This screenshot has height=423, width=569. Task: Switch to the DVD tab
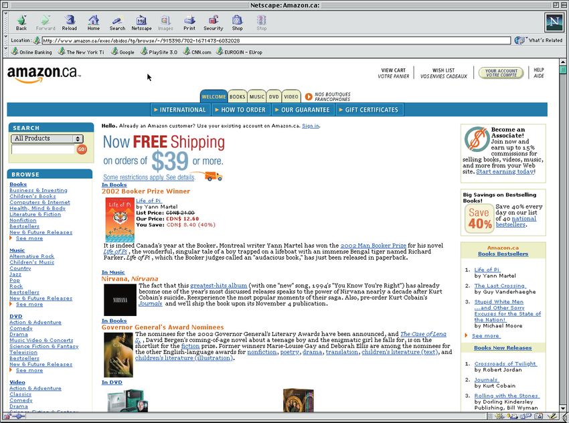pos(274,96)
